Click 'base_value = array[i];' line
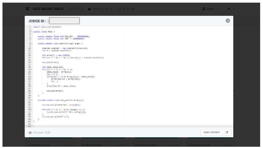Viewport: 263px width, 148px height. (59, 72)
